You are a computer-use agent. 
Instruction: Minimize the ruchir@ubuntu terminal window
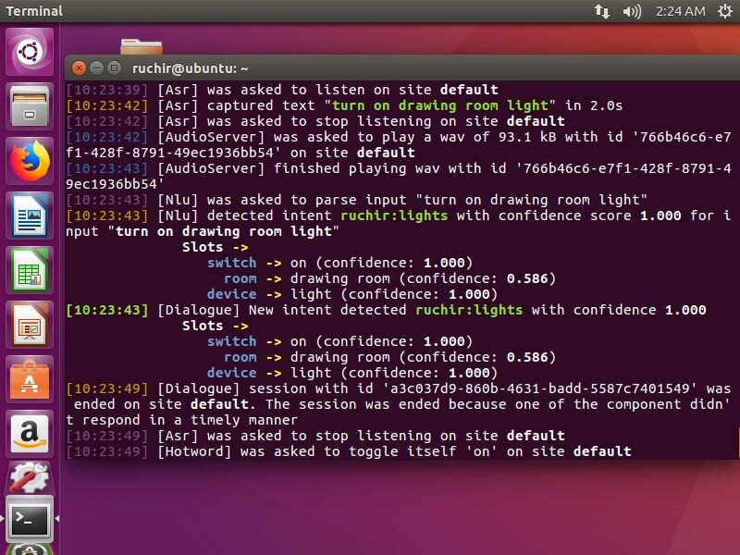(96, 68)
